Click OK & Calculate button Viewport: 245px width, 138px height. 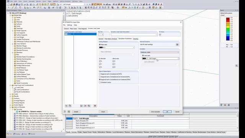[x=155, y=112]
